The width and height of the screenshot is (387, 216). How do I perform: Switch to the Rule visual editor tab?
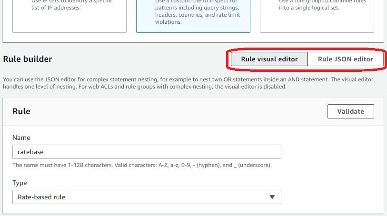coord(269,59)
